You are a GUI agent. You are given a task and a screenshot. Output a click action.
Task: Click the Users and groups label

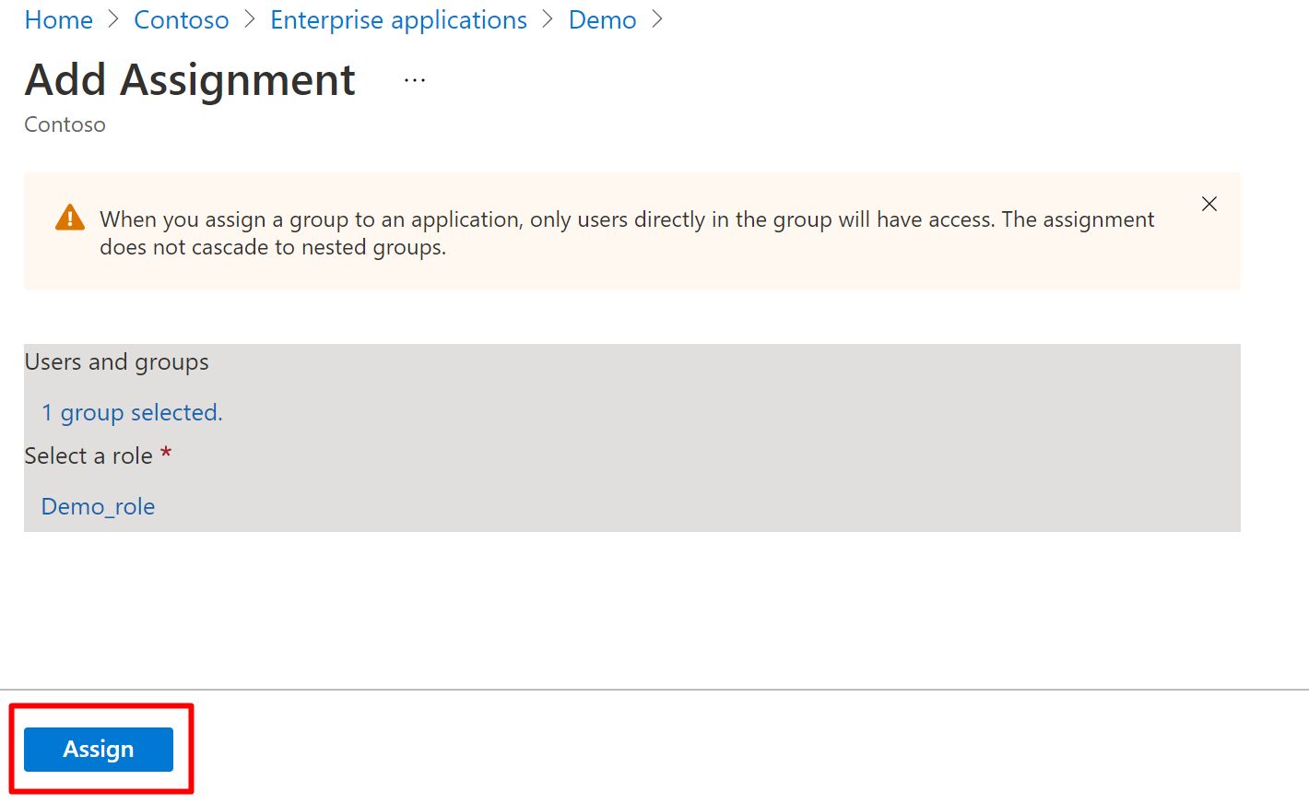click(x=116, y=362)
